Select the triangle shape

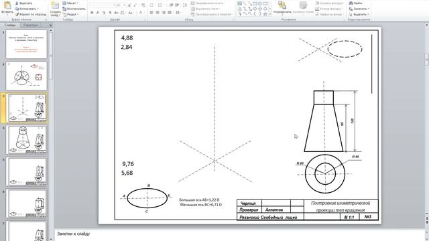click(240, 9)
